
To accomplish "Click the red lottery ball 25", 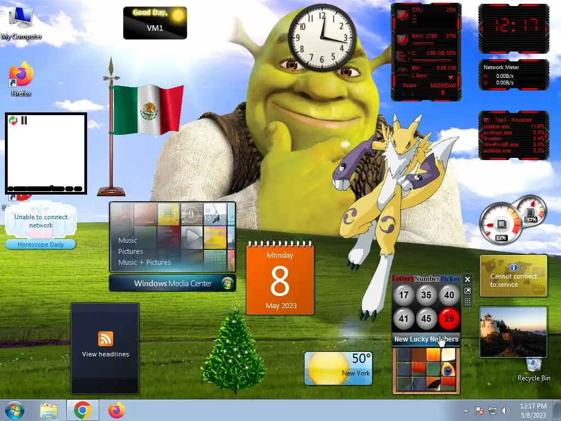I will click(449, 318).
